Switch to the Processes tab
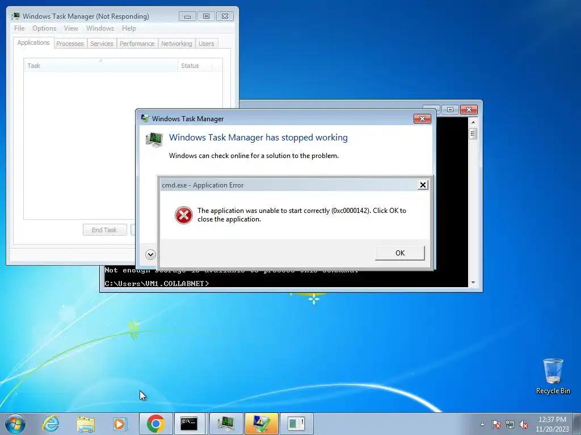Viewport: 581px width, 435px height. (70, 44)
